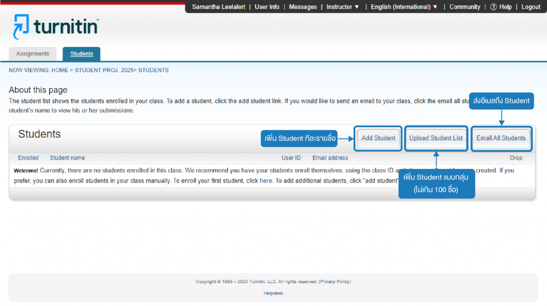
Task: Click the "here" link to enroll first student
Action: [265, 181]
